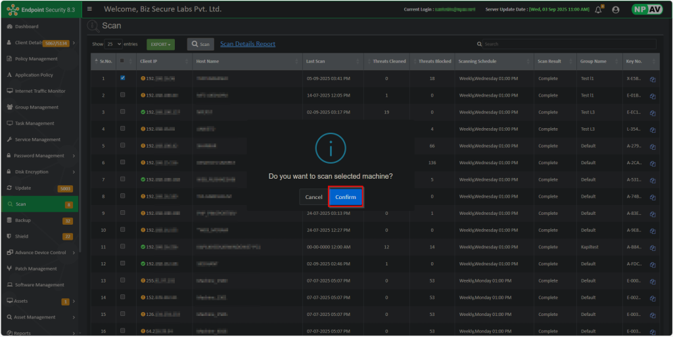
Task: Open the notifications bell icon
Action: point(598,10)
